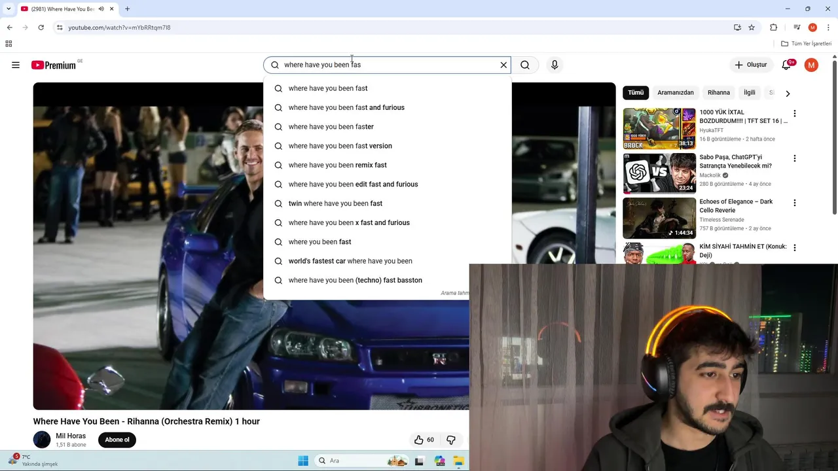Select the Rihanna filter chip
Viewport: 838px width, 471px height.
coord(718,93)
